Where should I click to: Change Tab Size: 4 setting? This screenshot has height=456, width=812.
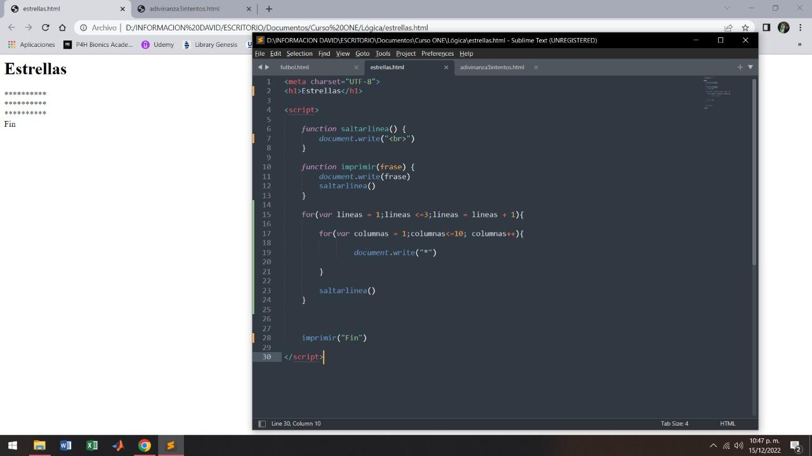tap(674, 424)
